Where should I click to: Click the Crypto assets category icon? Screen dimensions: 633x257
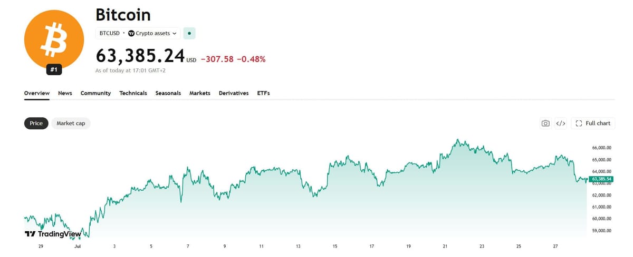click(131, 33)
